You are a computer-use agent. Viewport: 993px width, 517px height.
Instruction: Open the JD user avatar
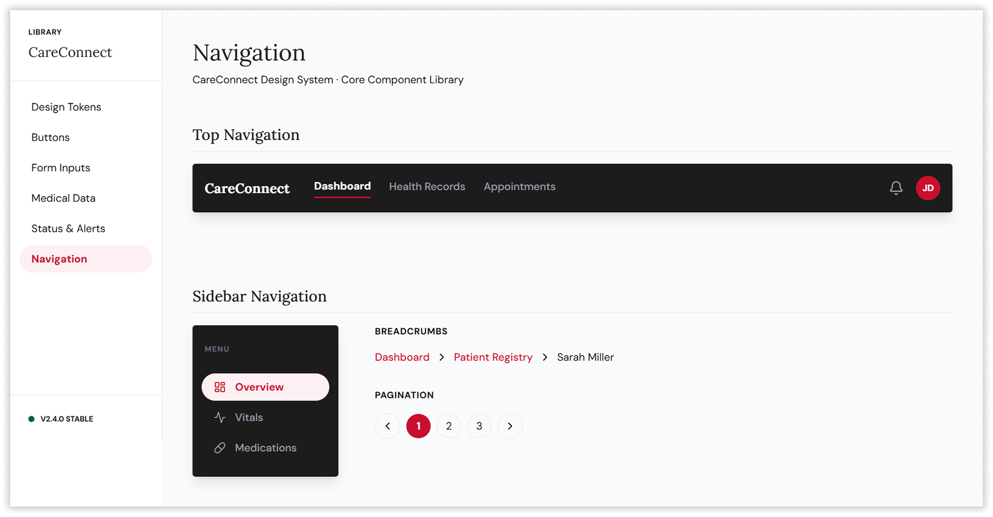928,188
